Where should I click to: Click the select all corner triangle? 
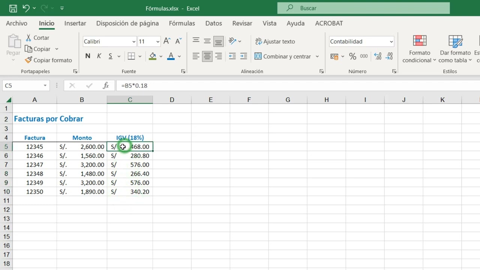point(8,100)
